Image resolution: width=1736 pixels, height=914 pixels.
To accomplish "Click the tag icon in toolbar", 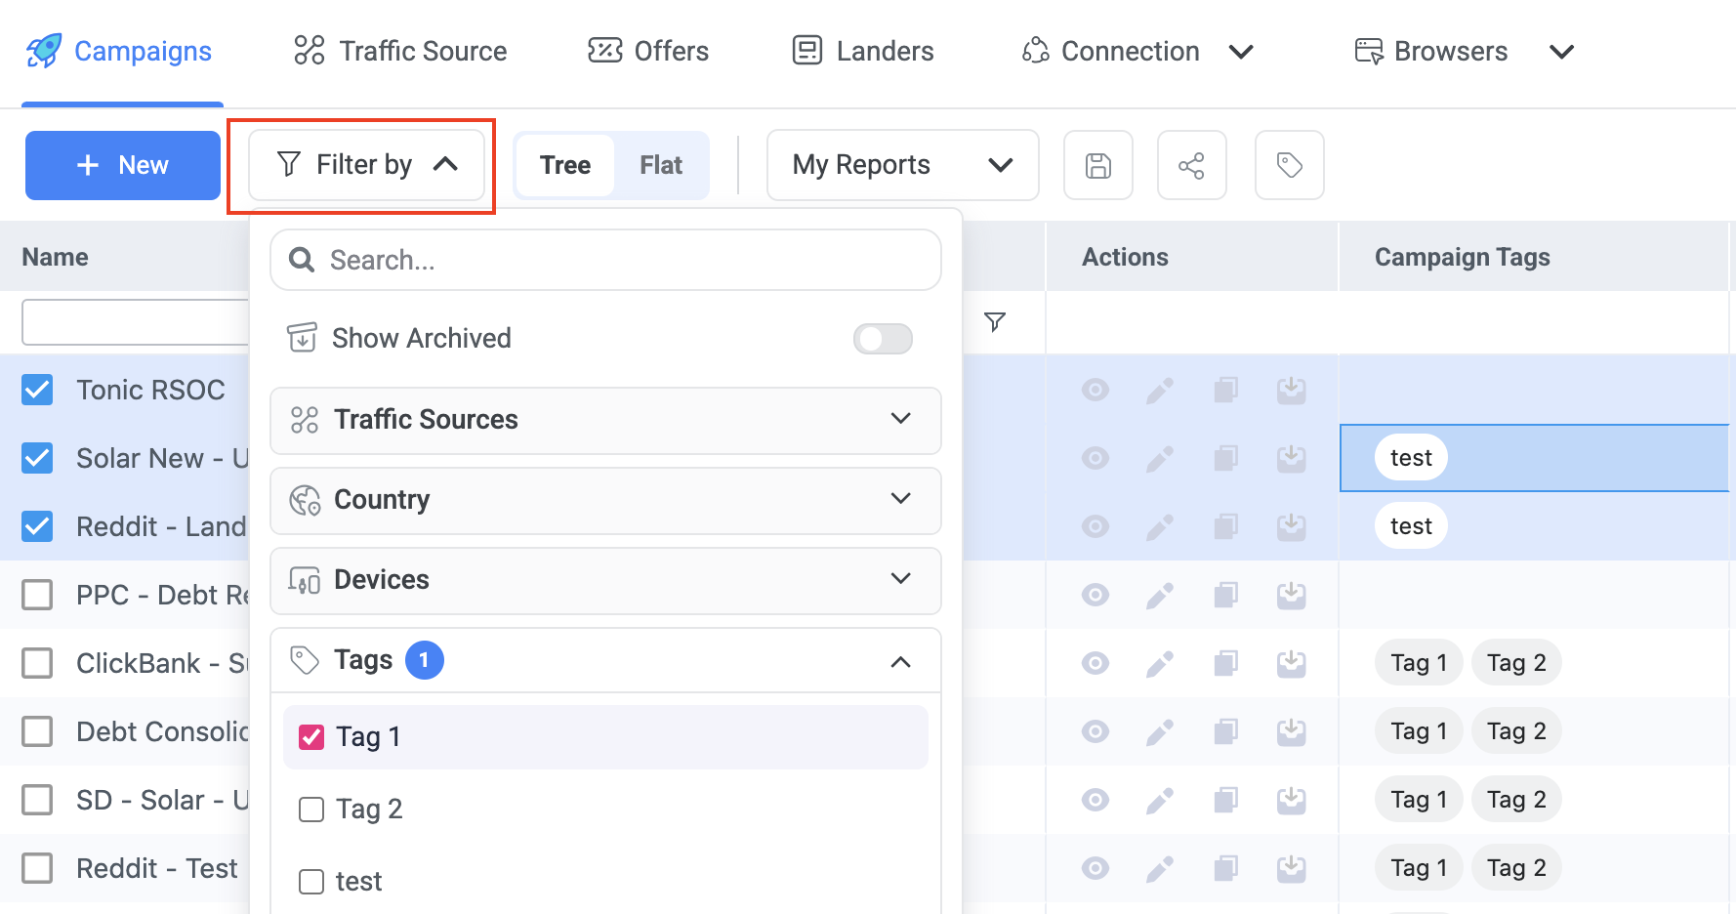I will (1289, 165).
